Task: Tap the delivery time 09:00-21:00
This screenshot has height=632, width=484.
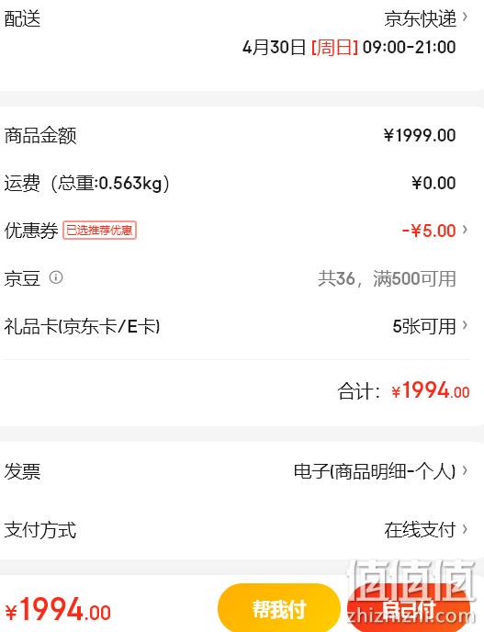Action: (x=409, y=47)
